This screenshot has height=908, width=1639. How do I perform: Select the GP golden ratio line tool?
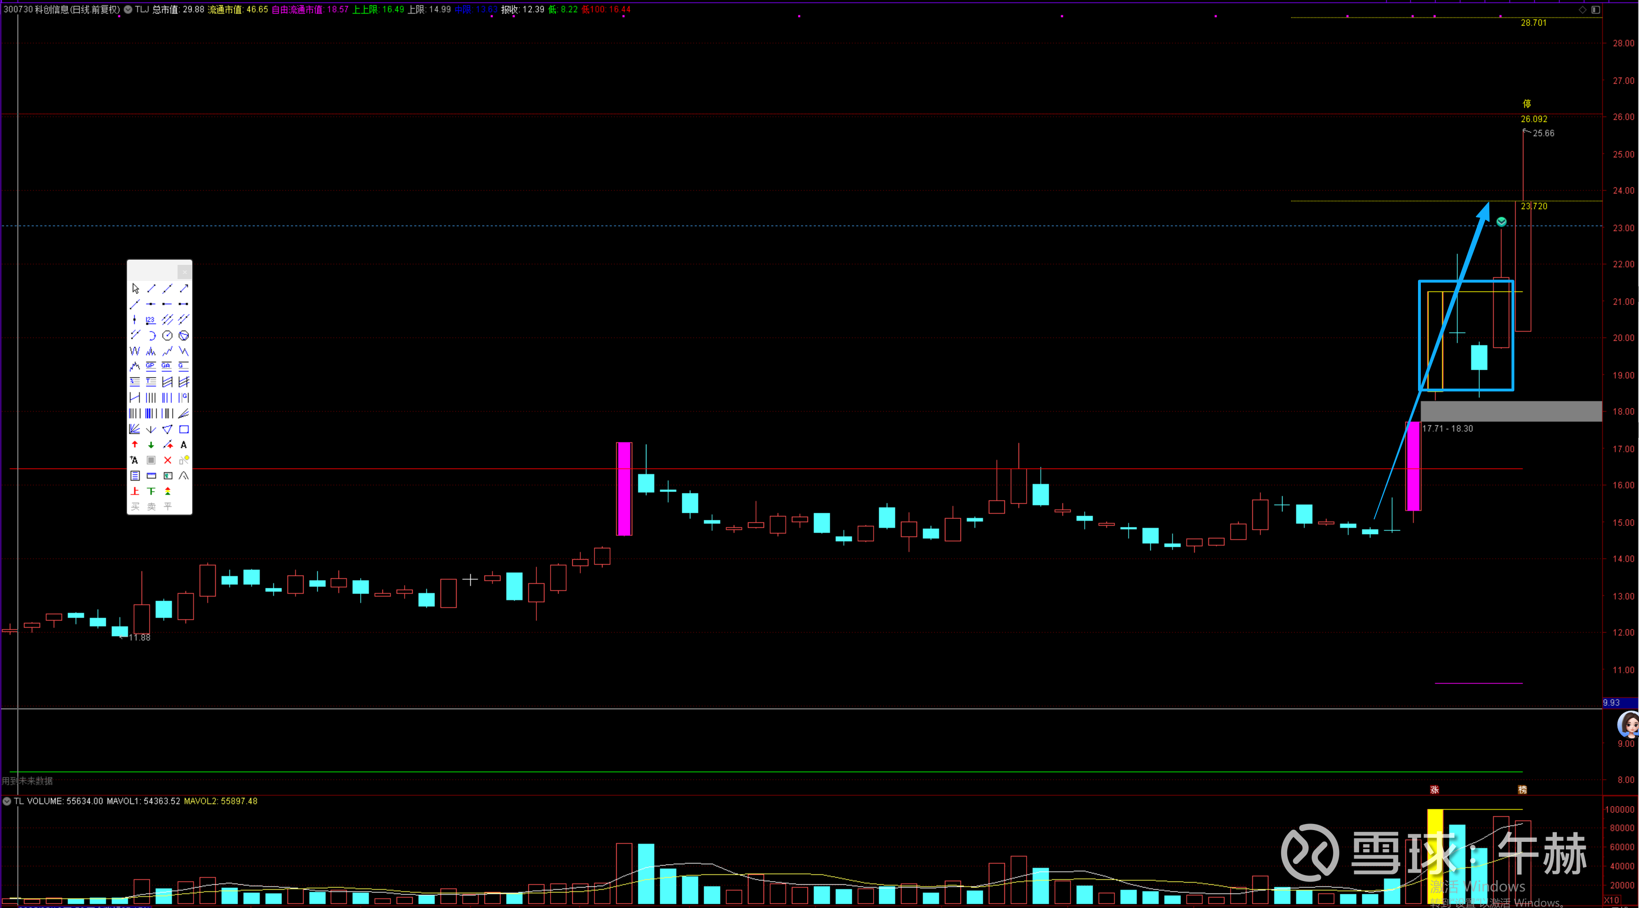[151, 366]
